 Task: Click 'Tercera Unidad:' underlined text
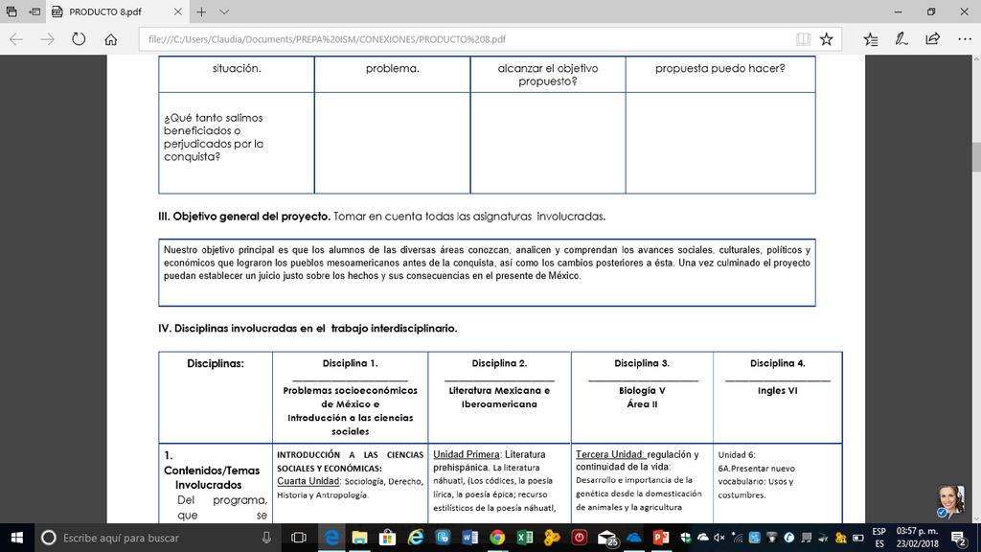pos(610,454)
